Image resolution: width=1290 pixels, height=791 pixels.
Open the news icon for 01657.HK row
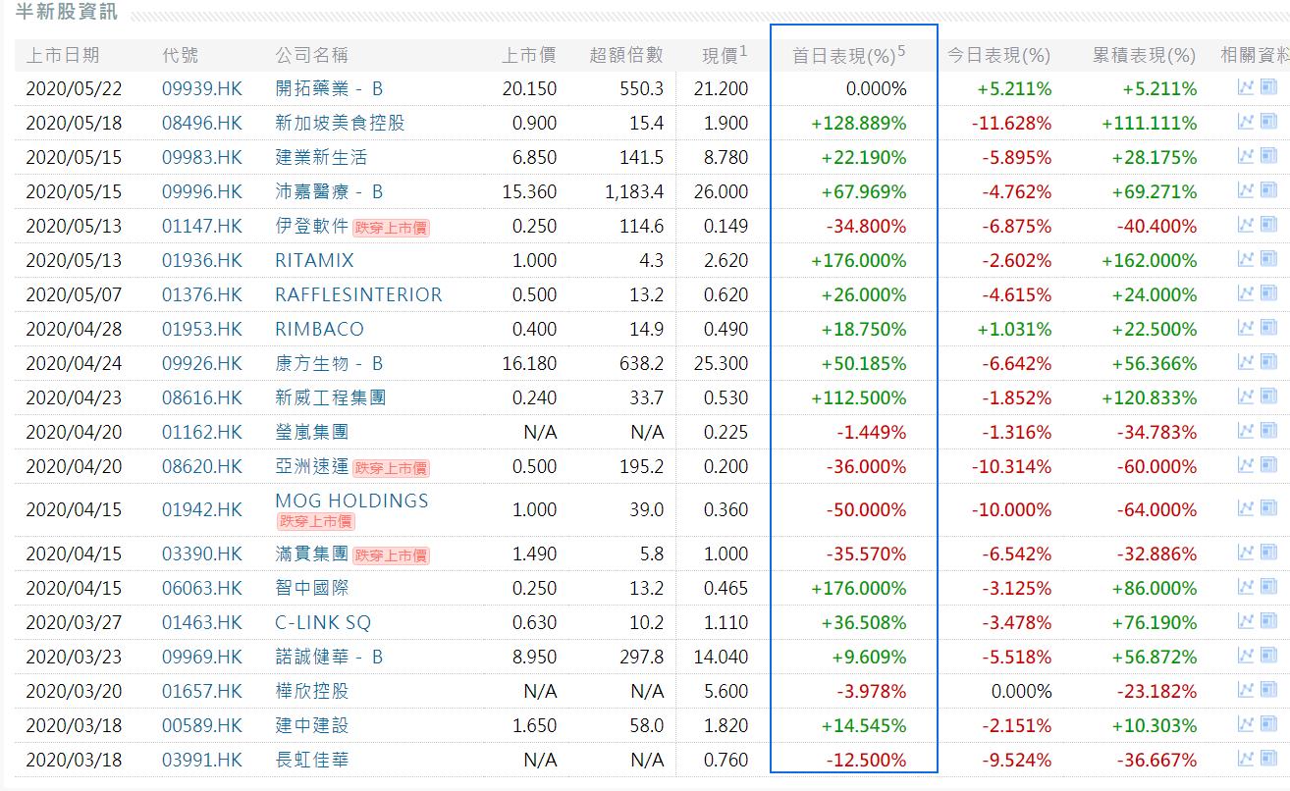click(x=1268, y=690)
